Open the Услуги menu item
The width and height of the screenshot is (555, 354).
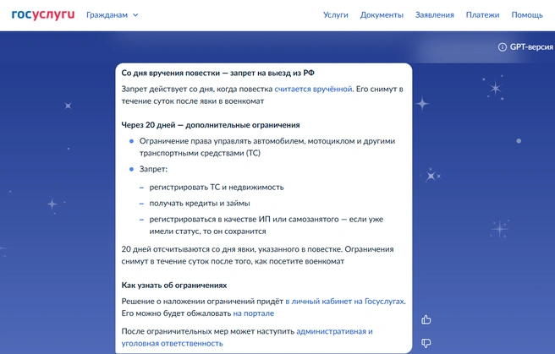click(335, 15)
